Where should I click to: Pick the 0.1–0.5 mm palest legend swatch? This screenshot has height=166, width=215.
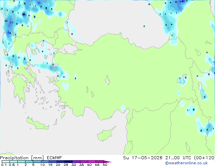6,162
